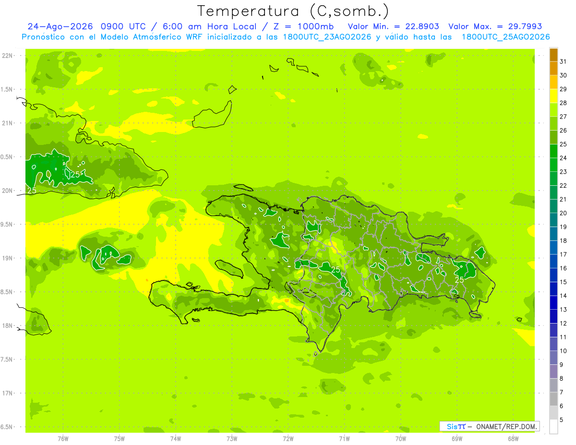
Task: Click the '70W' longitude label
Action: [401, 439]
